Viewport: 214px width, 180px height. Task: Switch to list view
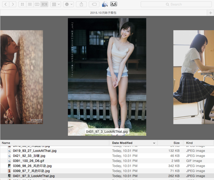click(x=30, y=4)
